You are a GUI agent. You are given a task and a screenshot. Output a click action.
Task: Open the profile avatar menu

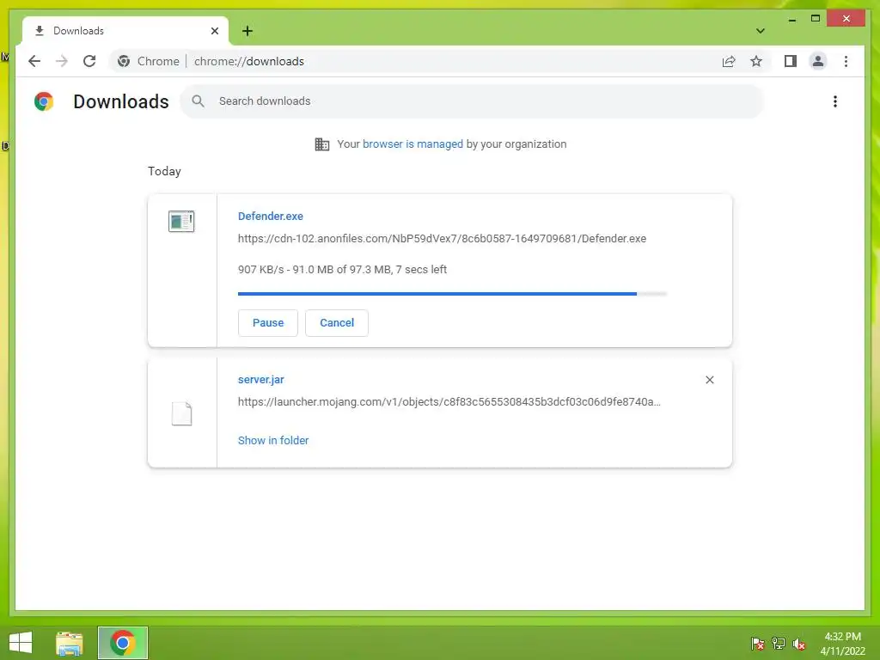[x=818, y=61]
